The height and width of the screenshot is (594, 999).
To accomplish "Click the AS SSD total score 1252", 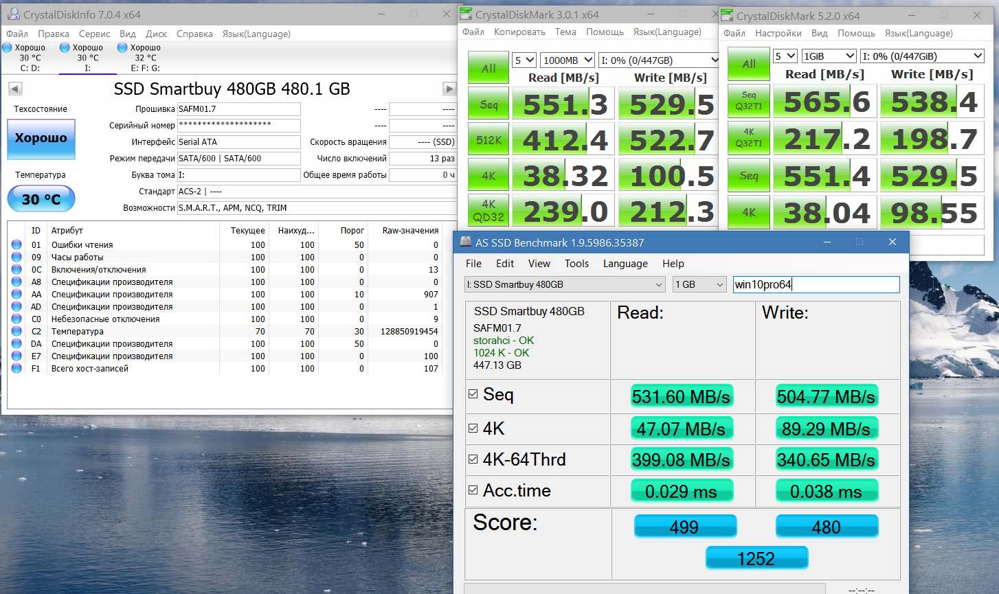I will coord(756,558).
